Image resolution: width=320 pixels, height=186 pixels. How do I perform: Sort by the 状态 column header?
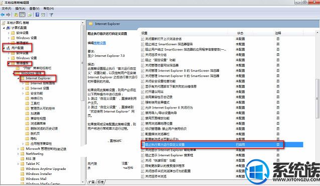[240, 33]
